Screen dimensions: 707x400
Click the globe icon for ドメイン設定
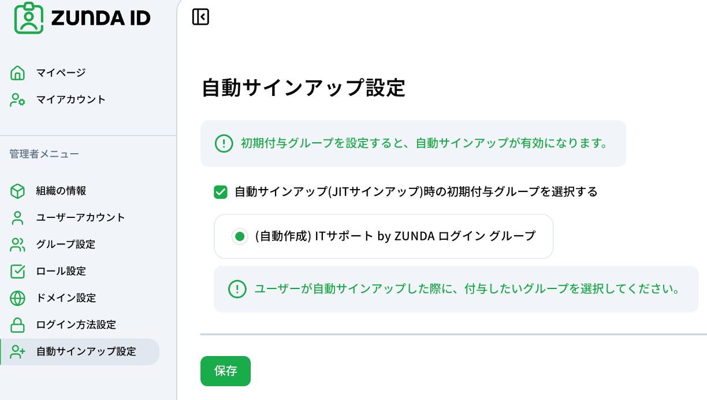pyautogui.click(x=18, y=298)
